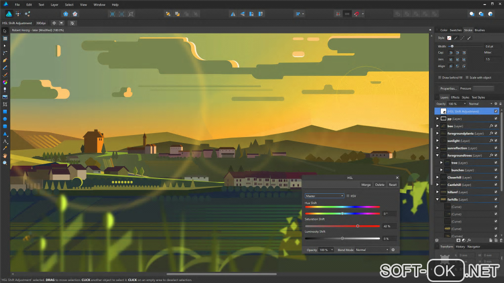Select the Rounded Rectangle tool

(x=5, y=126)
